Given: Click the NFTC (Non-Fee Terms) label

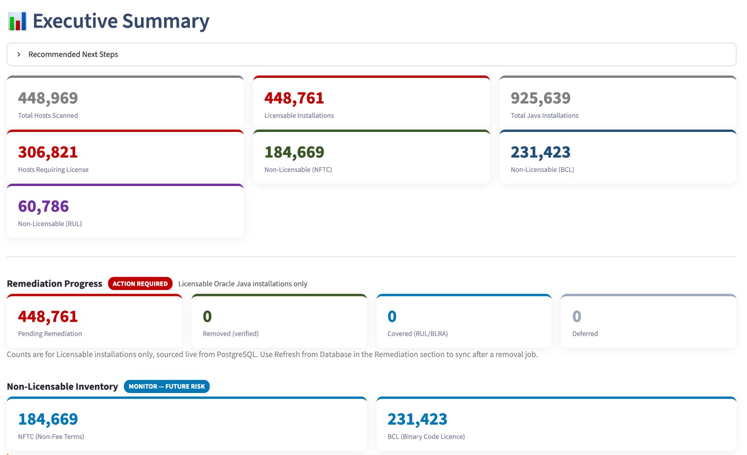Looking at the screenshot, I should point(51,437).
